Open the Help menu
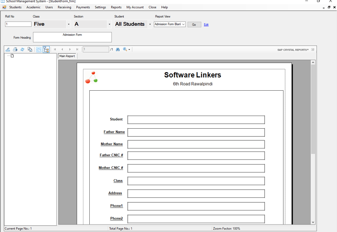 pos(164,7)
